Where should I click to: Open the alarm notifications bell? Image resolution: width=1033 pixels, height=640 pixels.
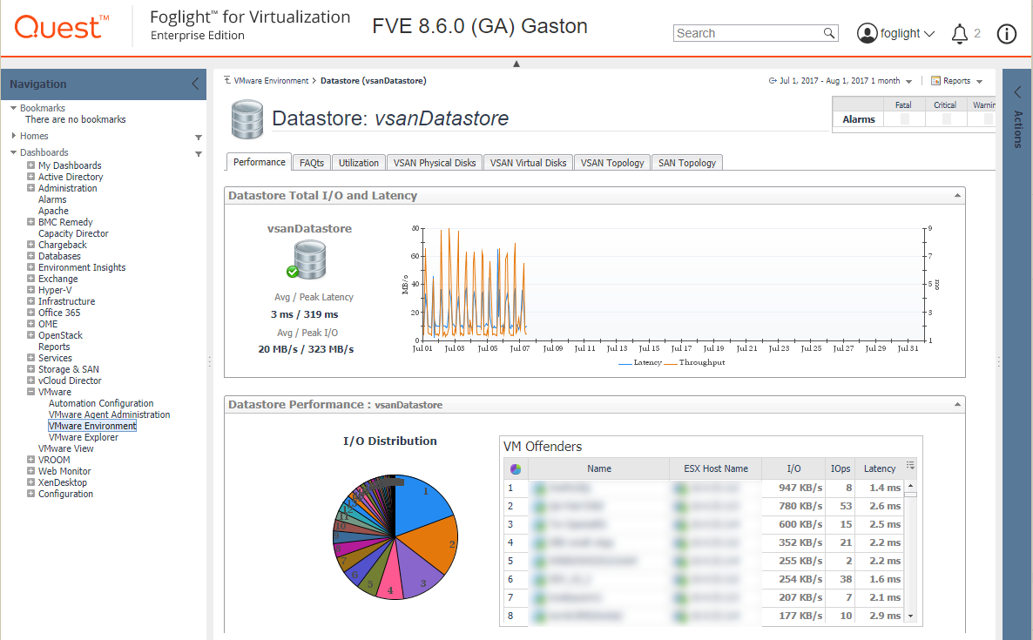click(959, 34)
